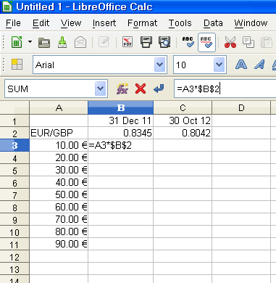This screenshot has height=283, width=276.
Task: Click cell showing 10.00 €
Action: click(x=59, y=145)
